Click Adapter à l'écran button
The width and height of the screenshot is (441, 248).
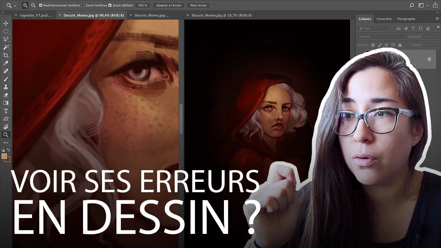[x=168, y=6]
